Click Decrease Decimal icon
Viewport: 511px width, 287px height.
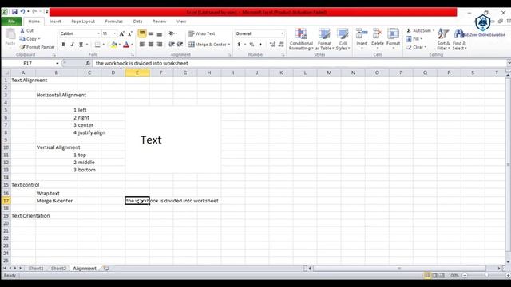pyautogui.click(x=281, y=45)
